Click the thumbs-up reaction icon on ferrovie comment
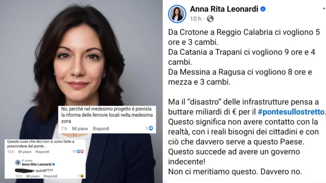Screen dimensions: 326x183 (151, 128)
